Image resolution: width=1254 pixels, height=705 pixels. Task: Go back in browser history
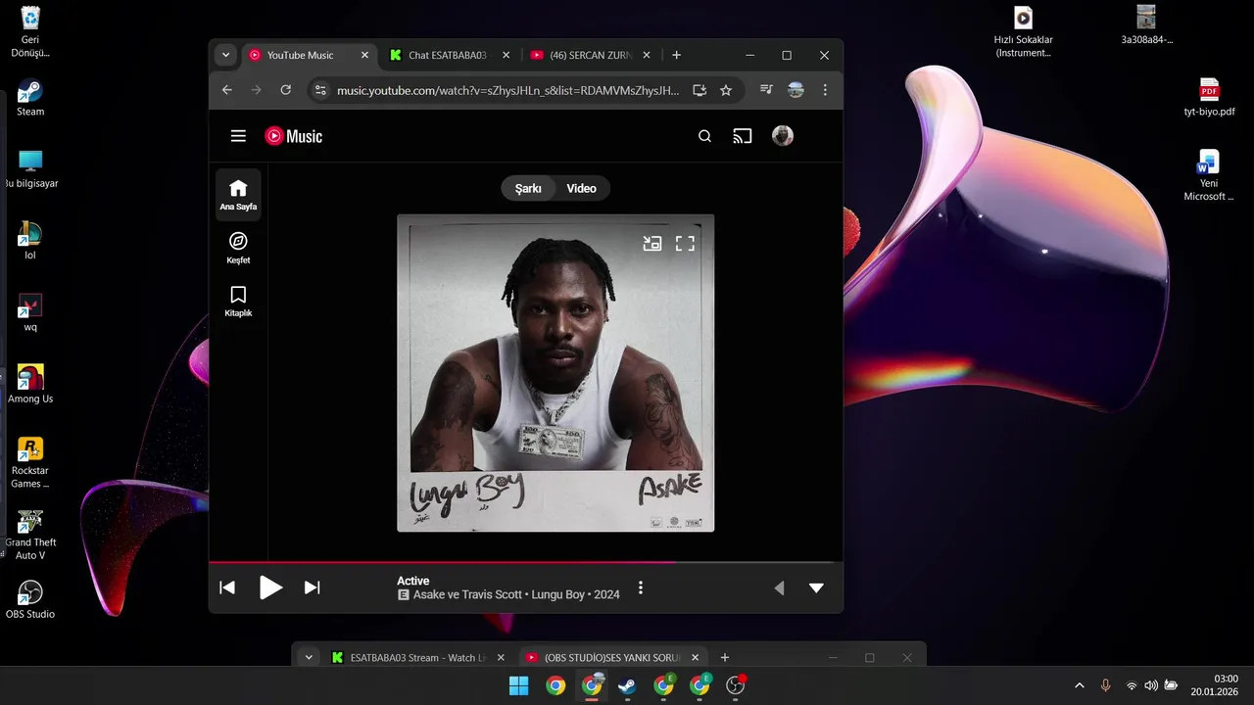point(227,90)
